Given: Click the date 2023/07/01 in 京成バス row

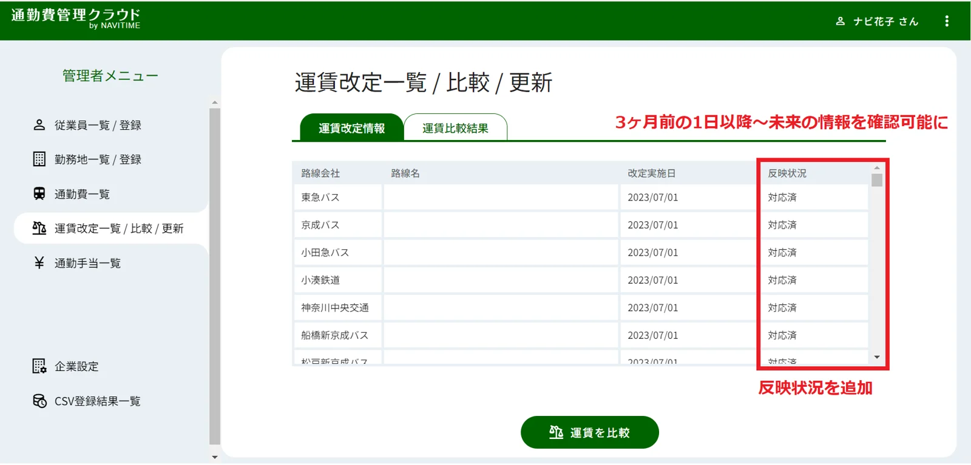Looking at the screenshot, I should tap(653, 225).
